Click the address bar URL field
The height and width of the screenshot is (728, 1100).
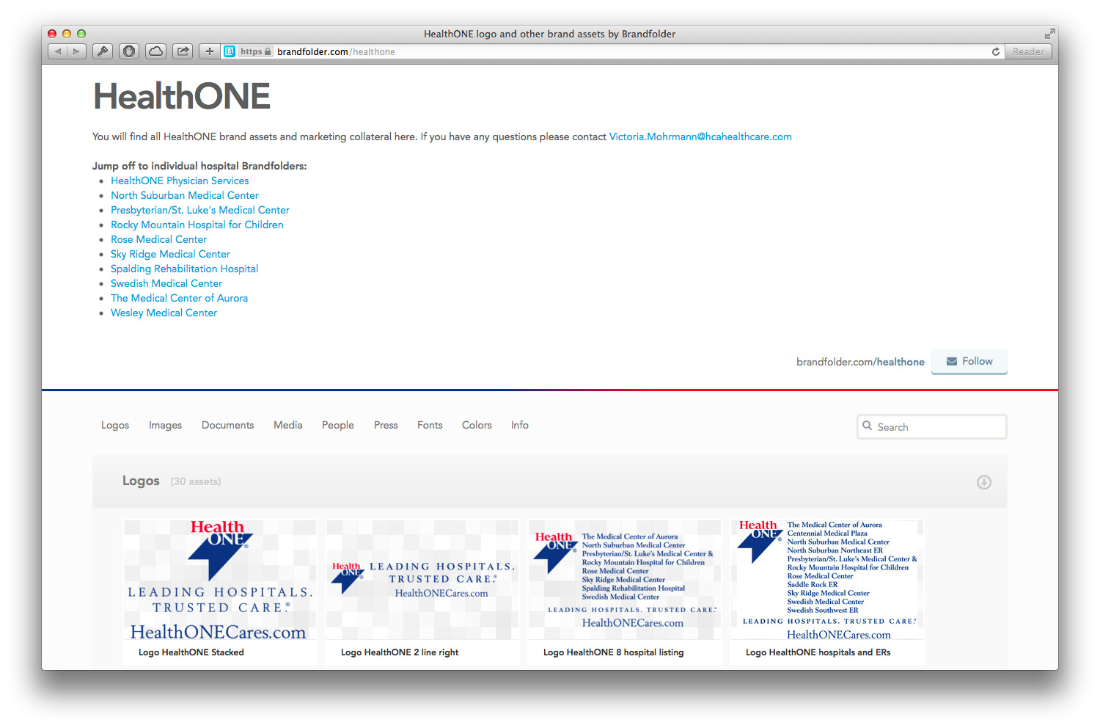612,51
